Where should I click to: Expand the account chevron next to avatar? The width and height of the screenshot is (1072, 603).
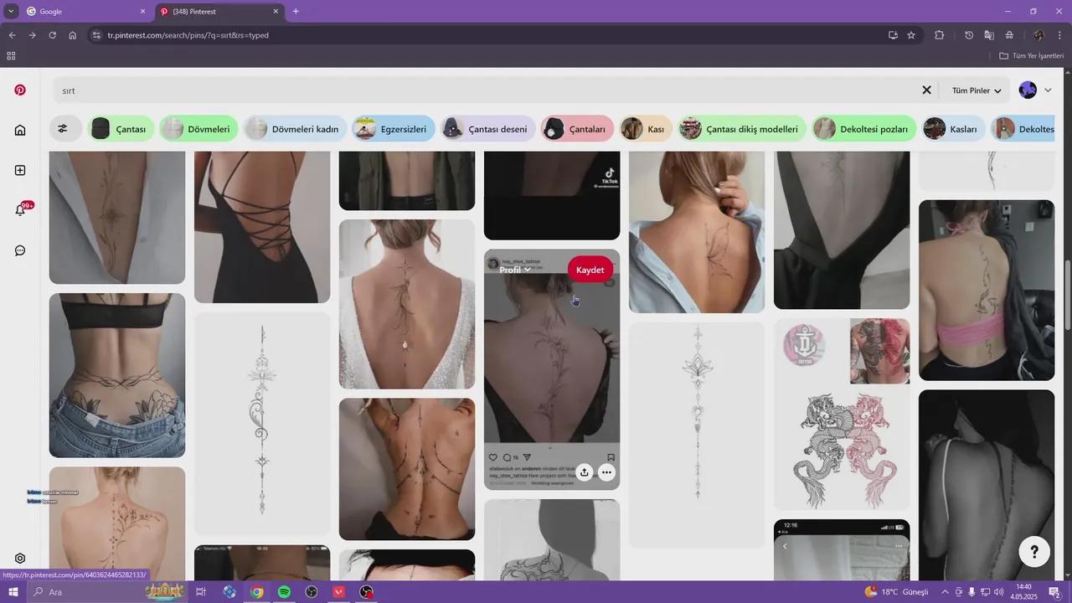coord(1048,90)
